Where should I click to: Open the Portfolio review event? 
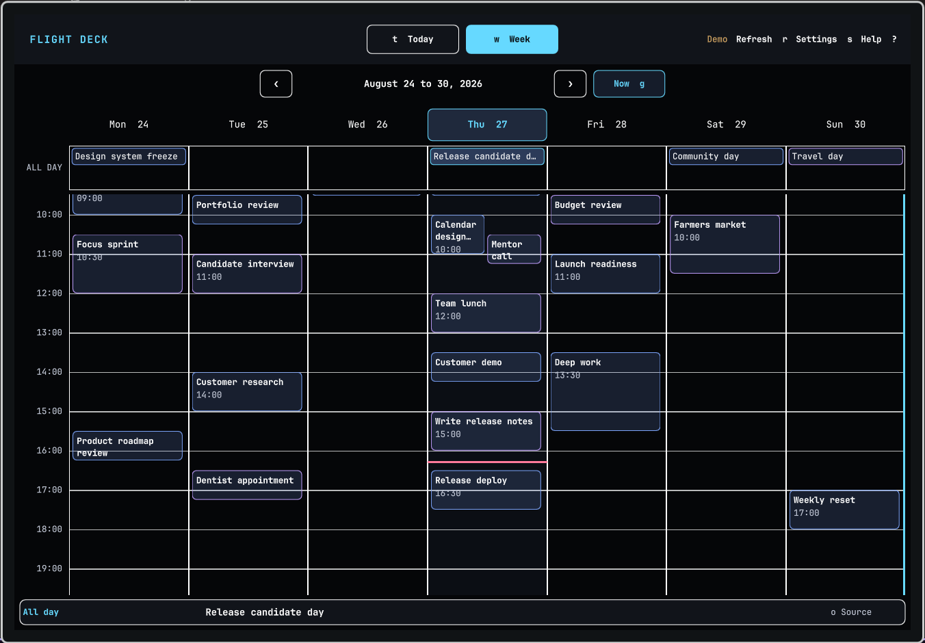pyautogui.click(x=247, y=210)
